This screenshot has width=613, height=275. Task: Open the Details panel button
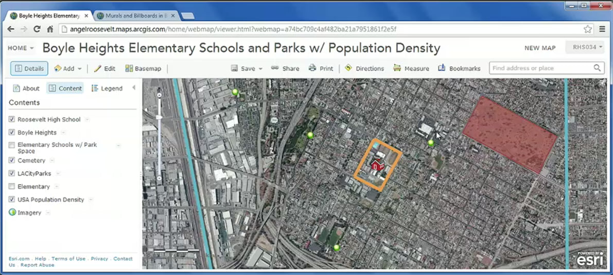pyautogui.click(x=29, y=68)
